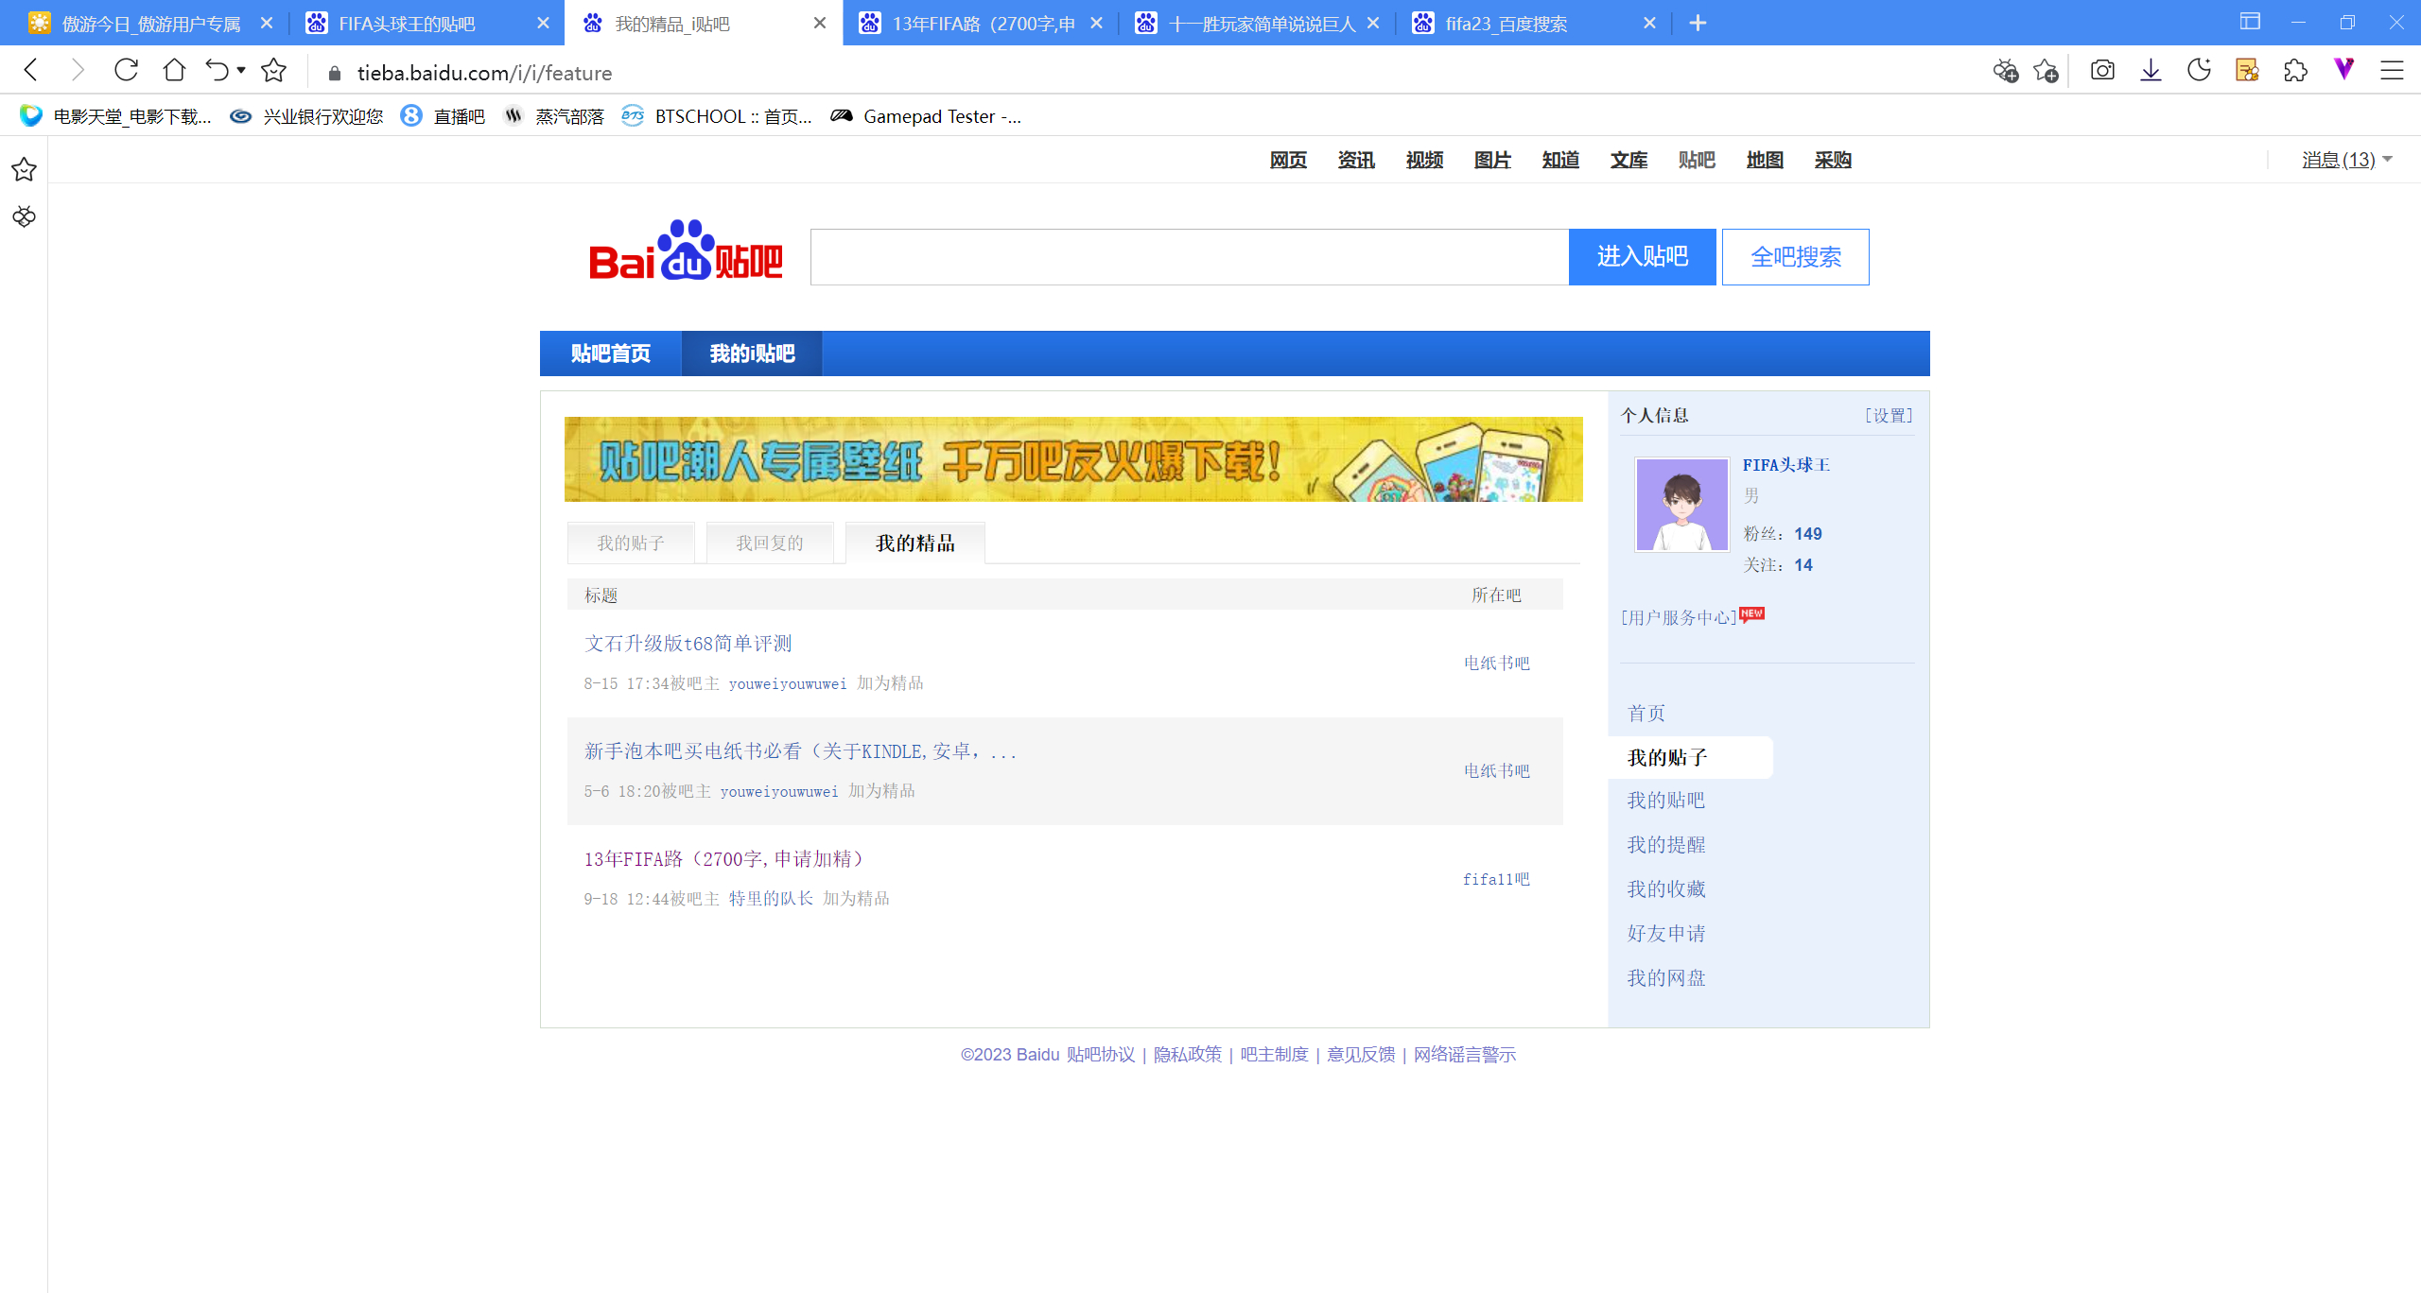Viewport: 2421px width, 1293px height.
Task: Open a new browser tab
Action: 1698,23
